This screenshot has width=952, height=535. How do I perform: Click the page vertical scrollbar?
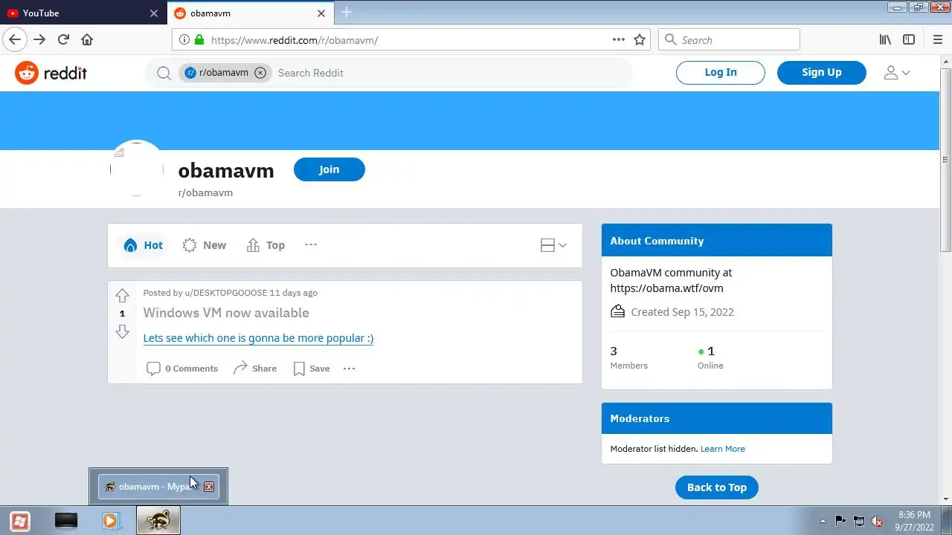(x=945, y=160)
